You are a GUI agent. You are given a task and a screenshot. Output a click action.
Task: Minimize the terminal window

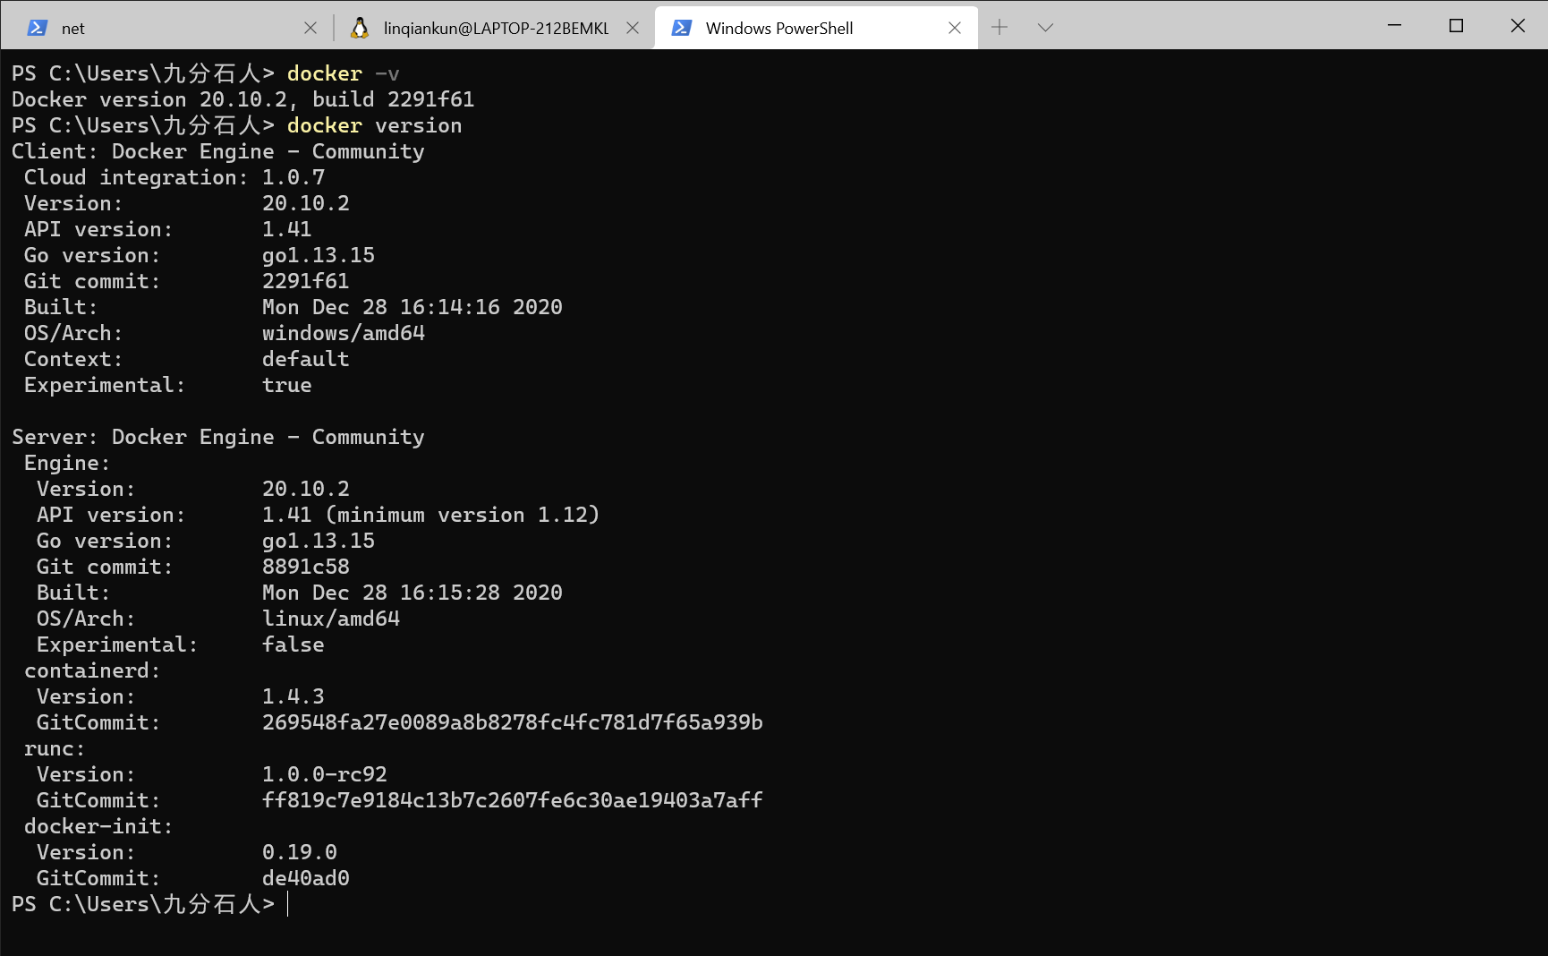(x=1394, y=26)
